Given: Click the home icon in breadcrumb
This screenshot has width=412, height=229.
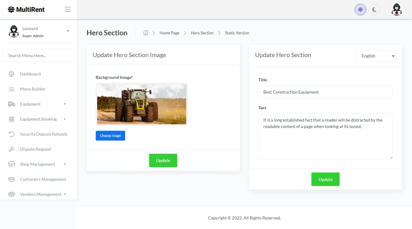Looking at the screenshot, I should [x=146, y=33].
